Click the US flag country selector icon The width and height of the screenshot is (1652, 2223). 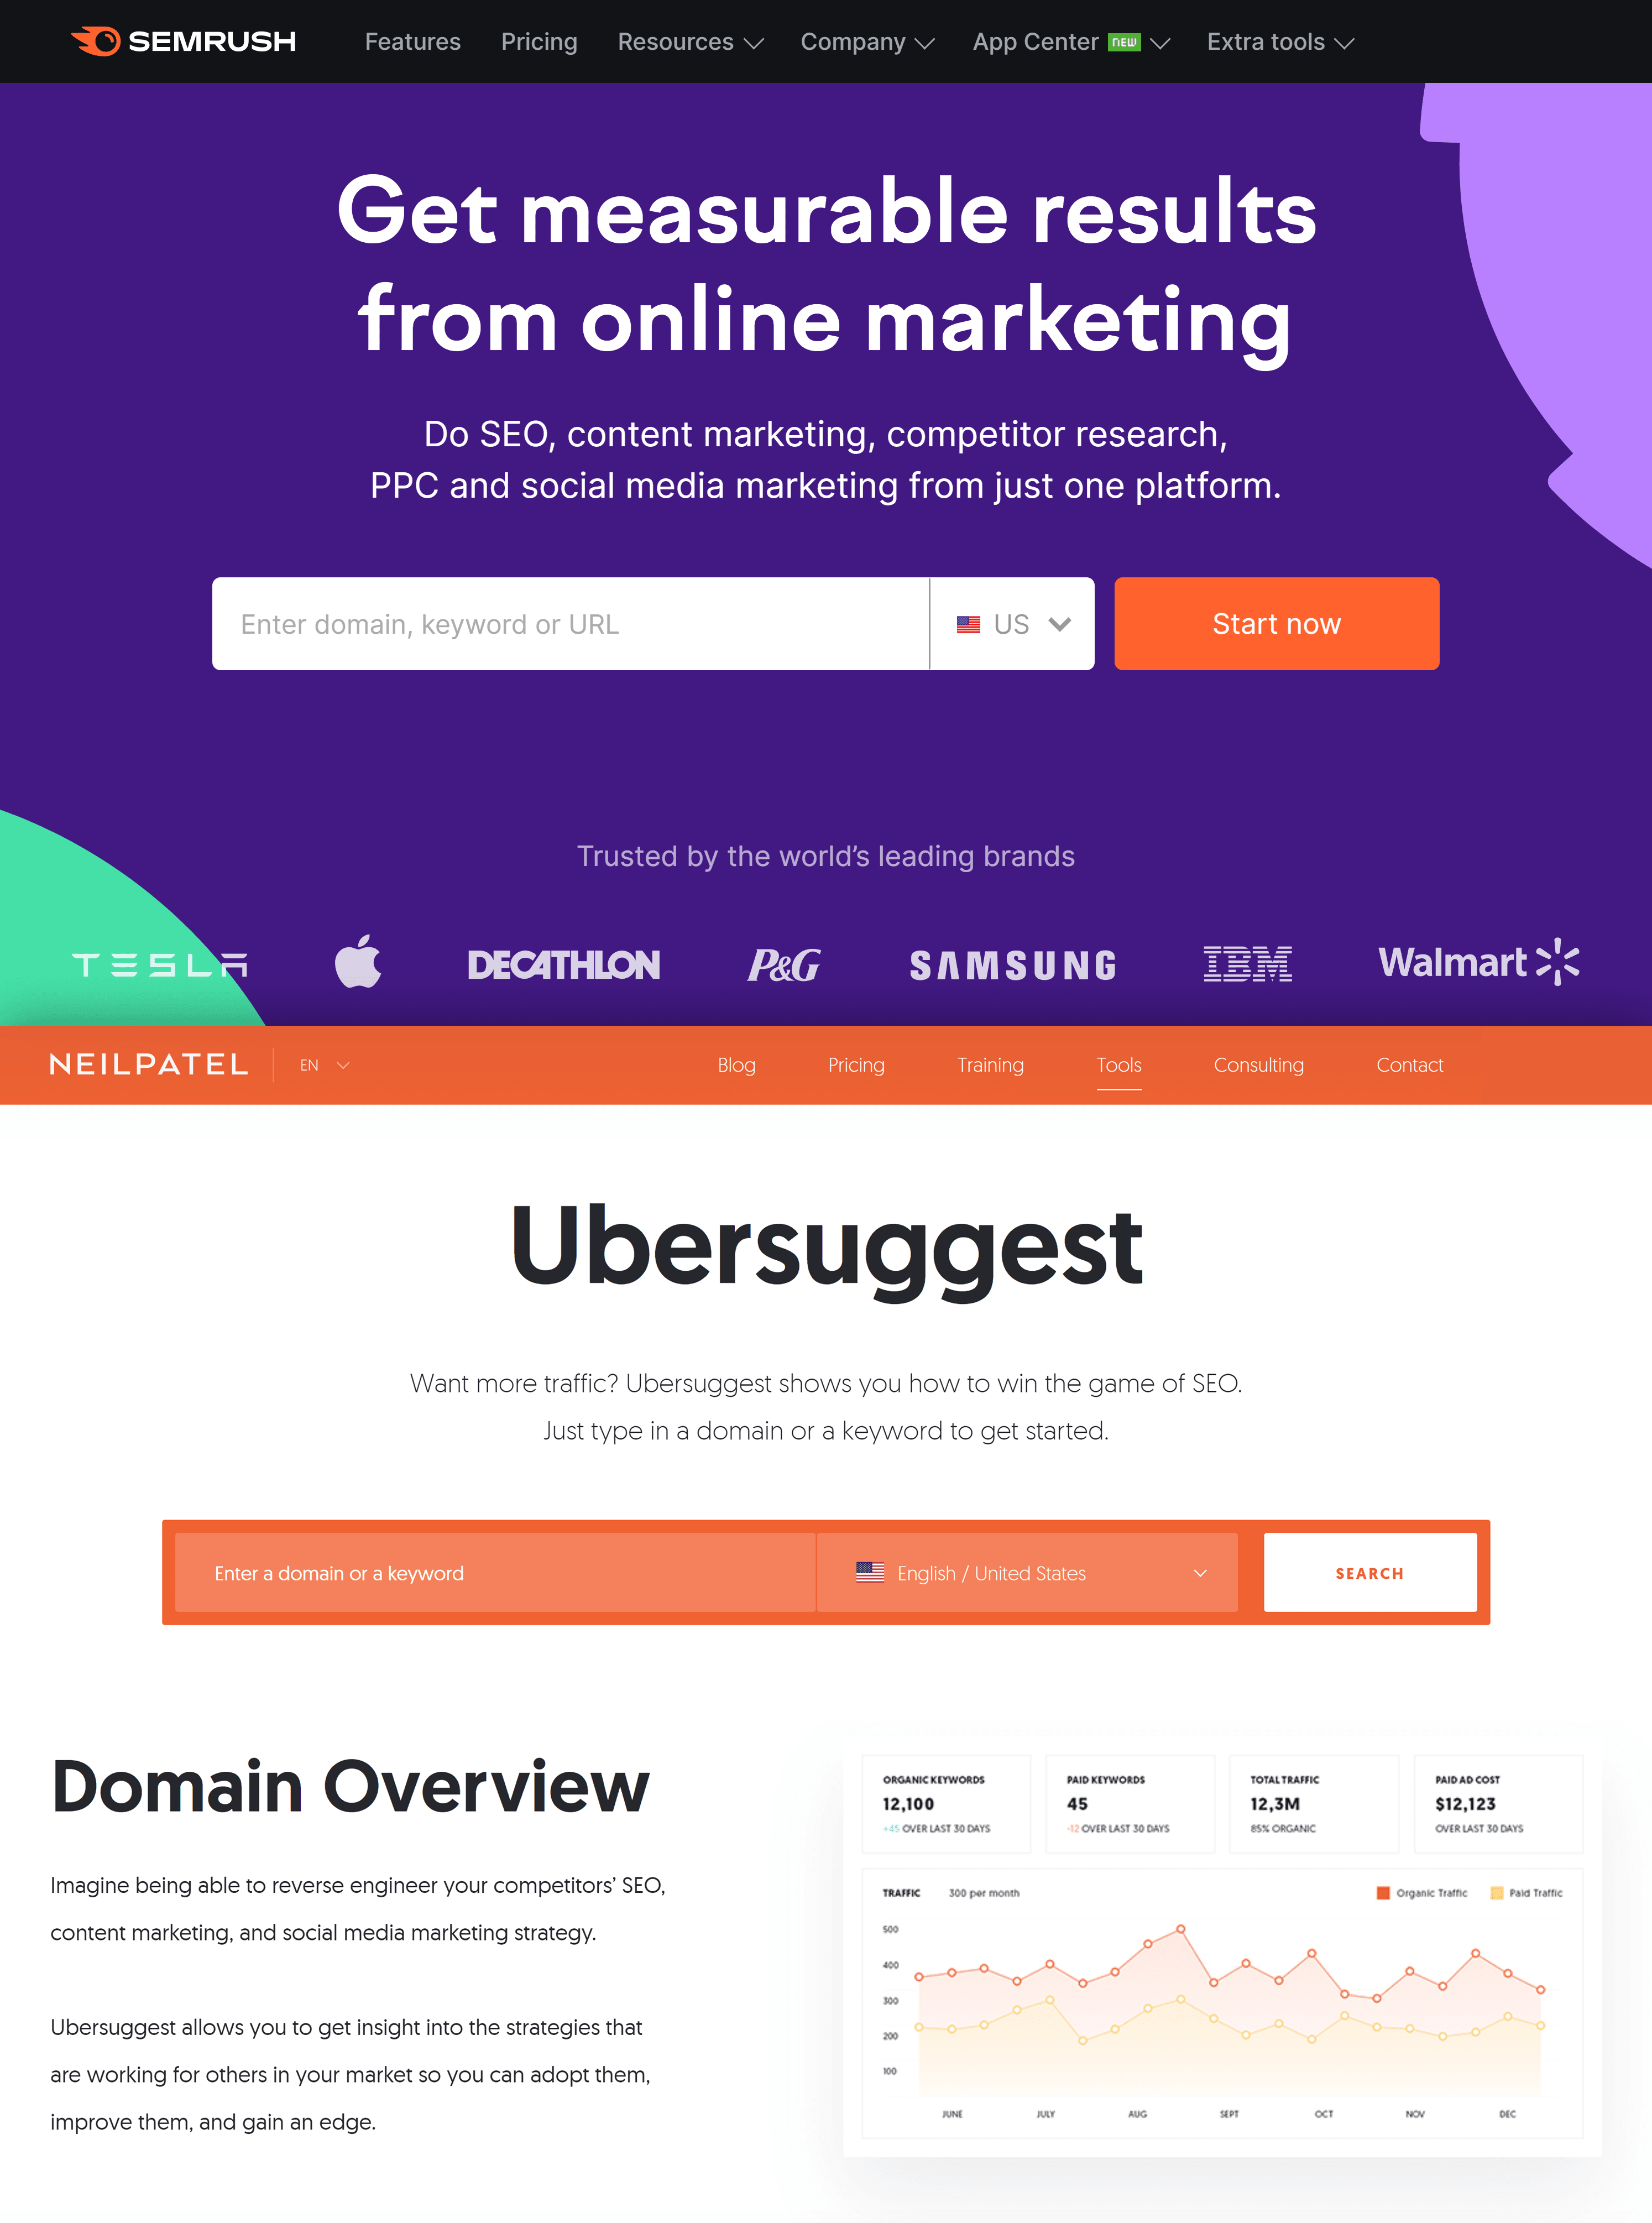[x=966, y=621]
